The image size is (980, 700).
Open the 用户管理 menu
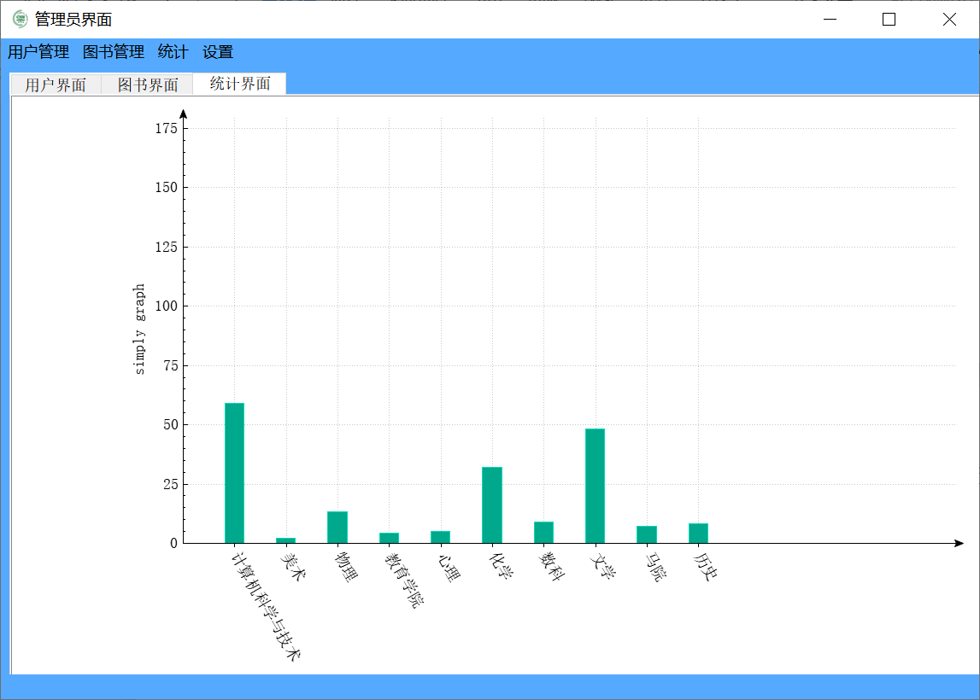point(38,52)
